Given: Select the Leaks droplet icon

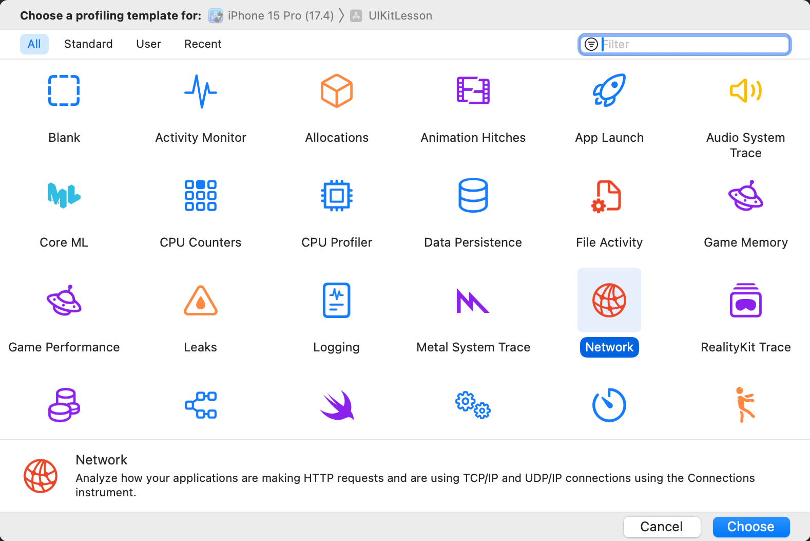Looking at the screenshot, I should point(201,300).
